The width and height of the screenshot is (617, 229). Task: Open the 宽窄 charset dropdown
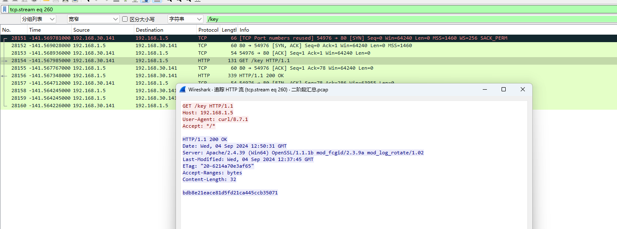click(x=93, y=19)
